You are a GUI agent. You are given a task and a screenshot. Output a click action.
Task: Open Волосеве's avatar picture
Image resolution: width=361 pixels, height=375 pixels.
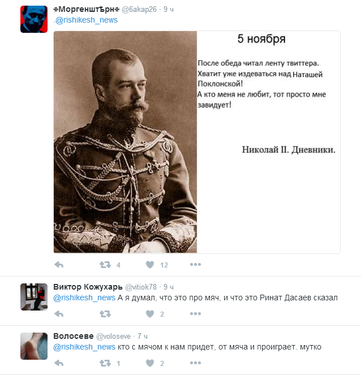pos(34,346)
